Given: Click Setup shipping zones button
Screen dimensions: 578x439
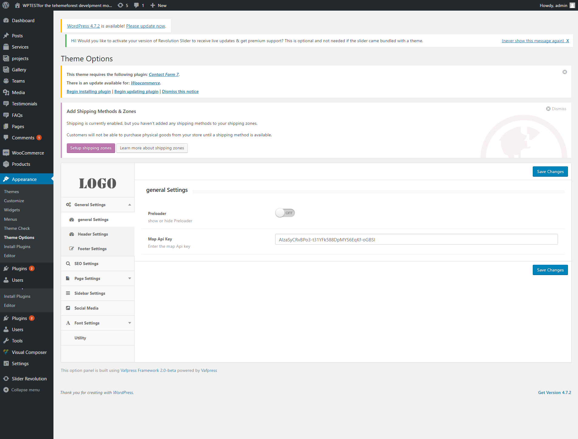Looking at the screenshot, I should (x=91, y=148).
